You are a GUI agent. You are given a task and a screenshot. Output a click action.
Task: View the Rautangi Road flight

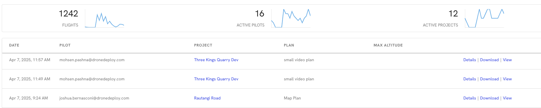[507, 98]
